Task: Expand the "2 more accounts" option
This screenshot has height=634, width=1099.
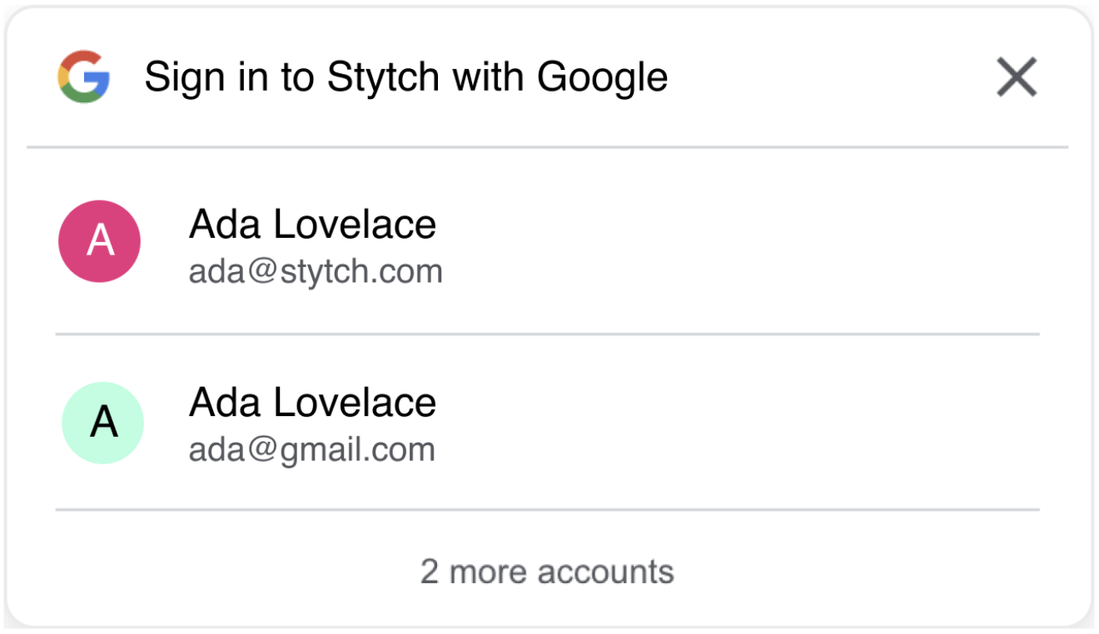Action: click(547, 572)
